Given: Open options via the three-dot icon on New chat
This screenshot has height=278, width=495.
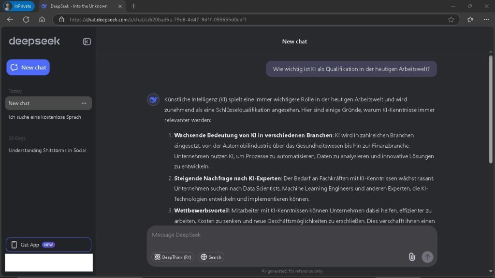Looking at the screenshot, I should [x=84, y=103].
